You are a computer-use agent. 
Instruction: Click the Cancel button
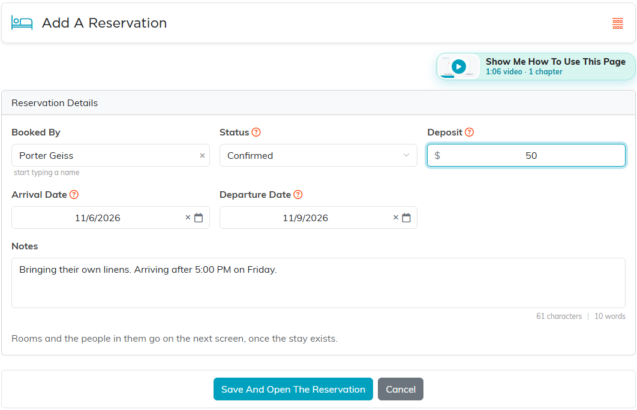click(x=401, y=389)
